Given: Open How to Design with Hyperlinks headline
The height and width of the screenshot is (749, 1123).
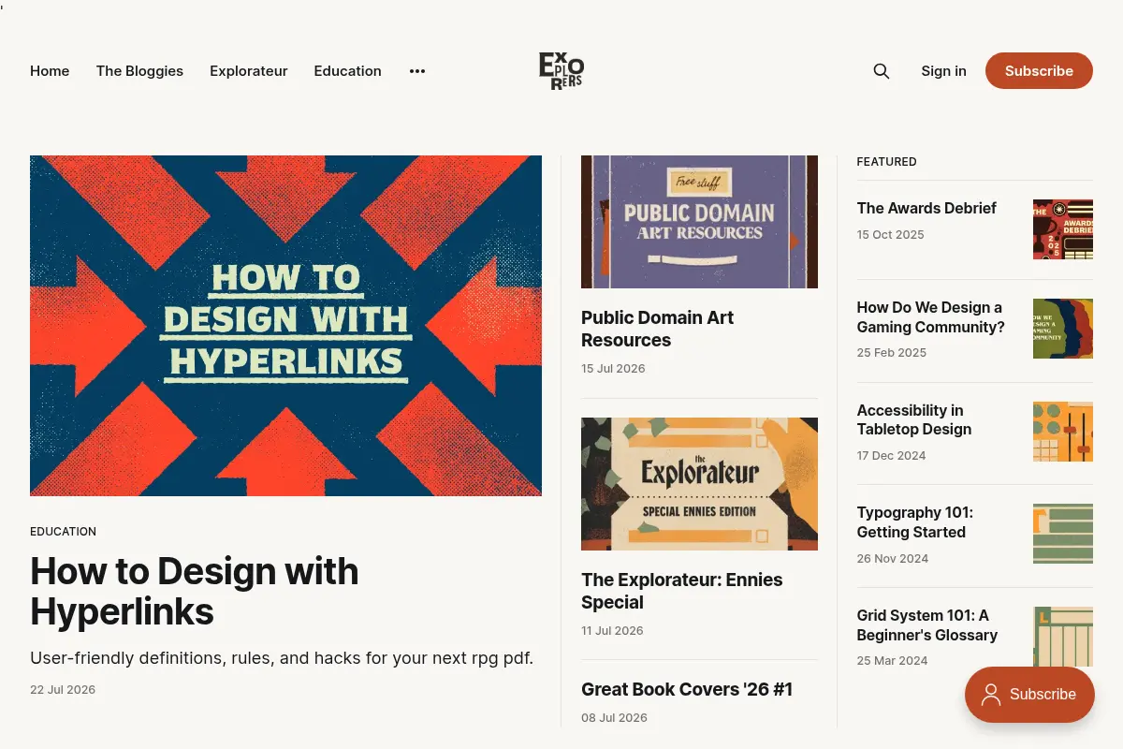Looking at the screenshot, I should [x=195, y=592].
